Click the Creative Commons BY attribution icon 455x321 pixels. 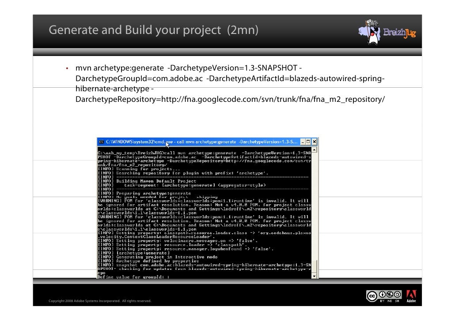coord(383,295)
